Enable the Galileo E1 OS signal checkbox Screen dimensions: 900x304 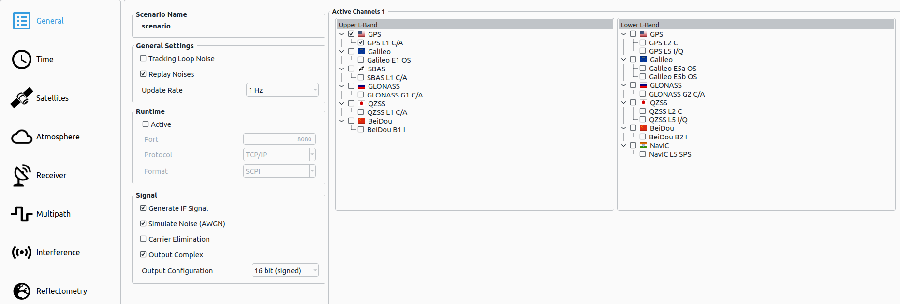(361, 60)
